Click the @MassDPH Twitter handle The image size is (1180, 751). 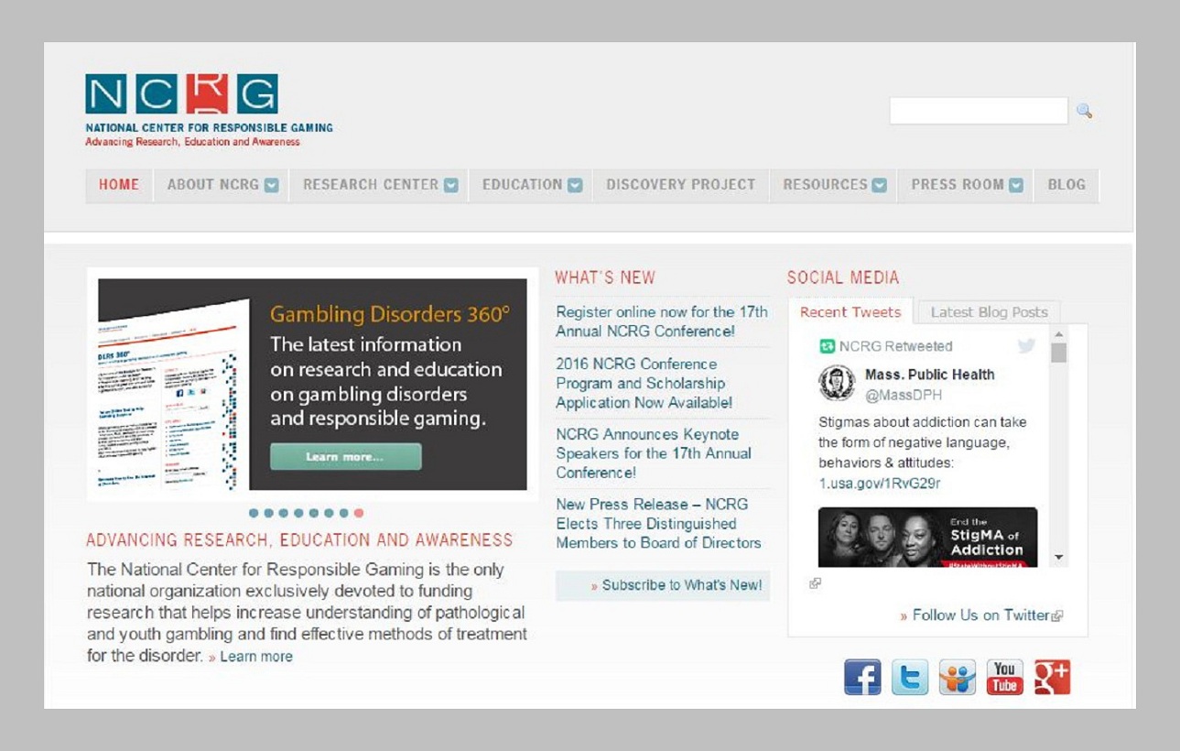point(904,395)
